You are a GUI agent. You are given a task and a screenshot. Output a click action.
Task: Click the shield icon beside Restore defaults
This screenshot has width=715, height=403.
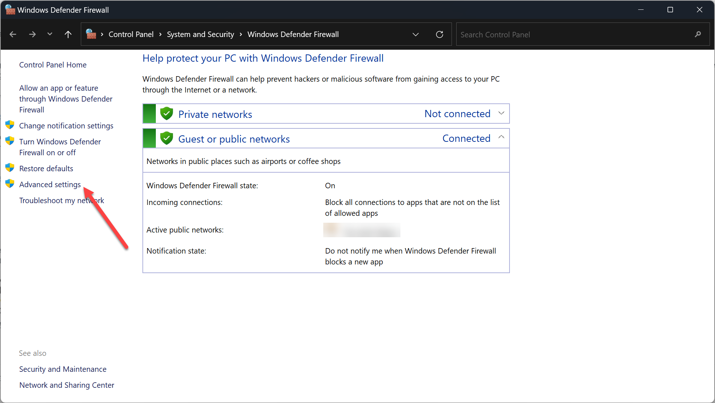click(10, 168)
